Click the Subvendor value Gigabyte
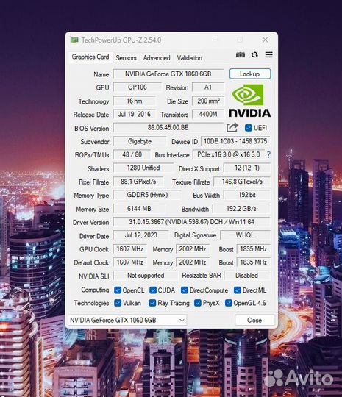Screen dimensions: 342x397 (140, 141)
